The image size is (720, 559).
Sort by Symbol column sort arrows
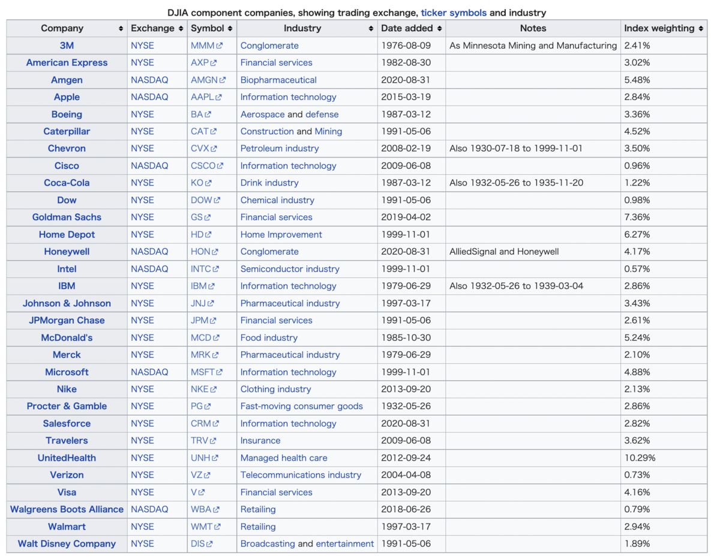[x=231, y=28]
